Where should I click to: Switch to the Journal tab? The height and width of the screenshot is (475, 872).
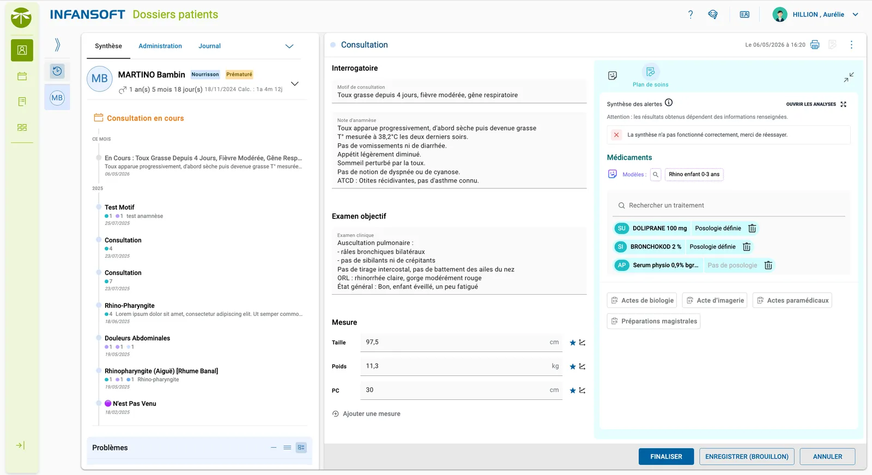(209, 46)
